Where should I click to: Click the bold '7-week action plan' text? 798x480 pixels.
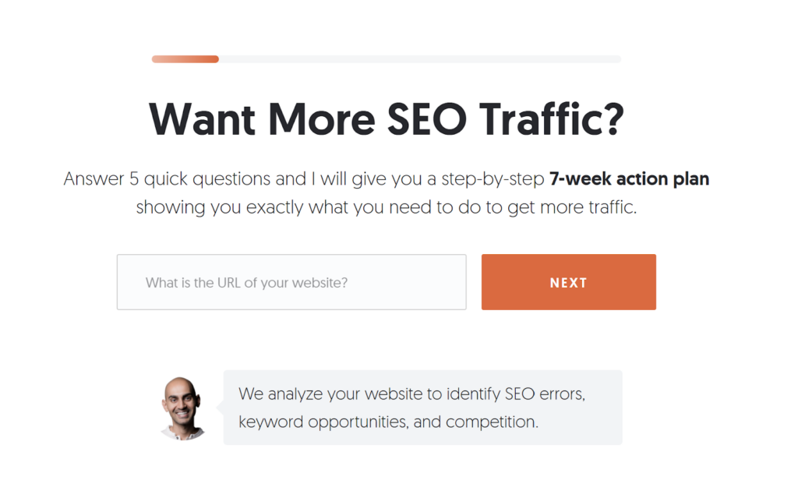pos(629,178)
